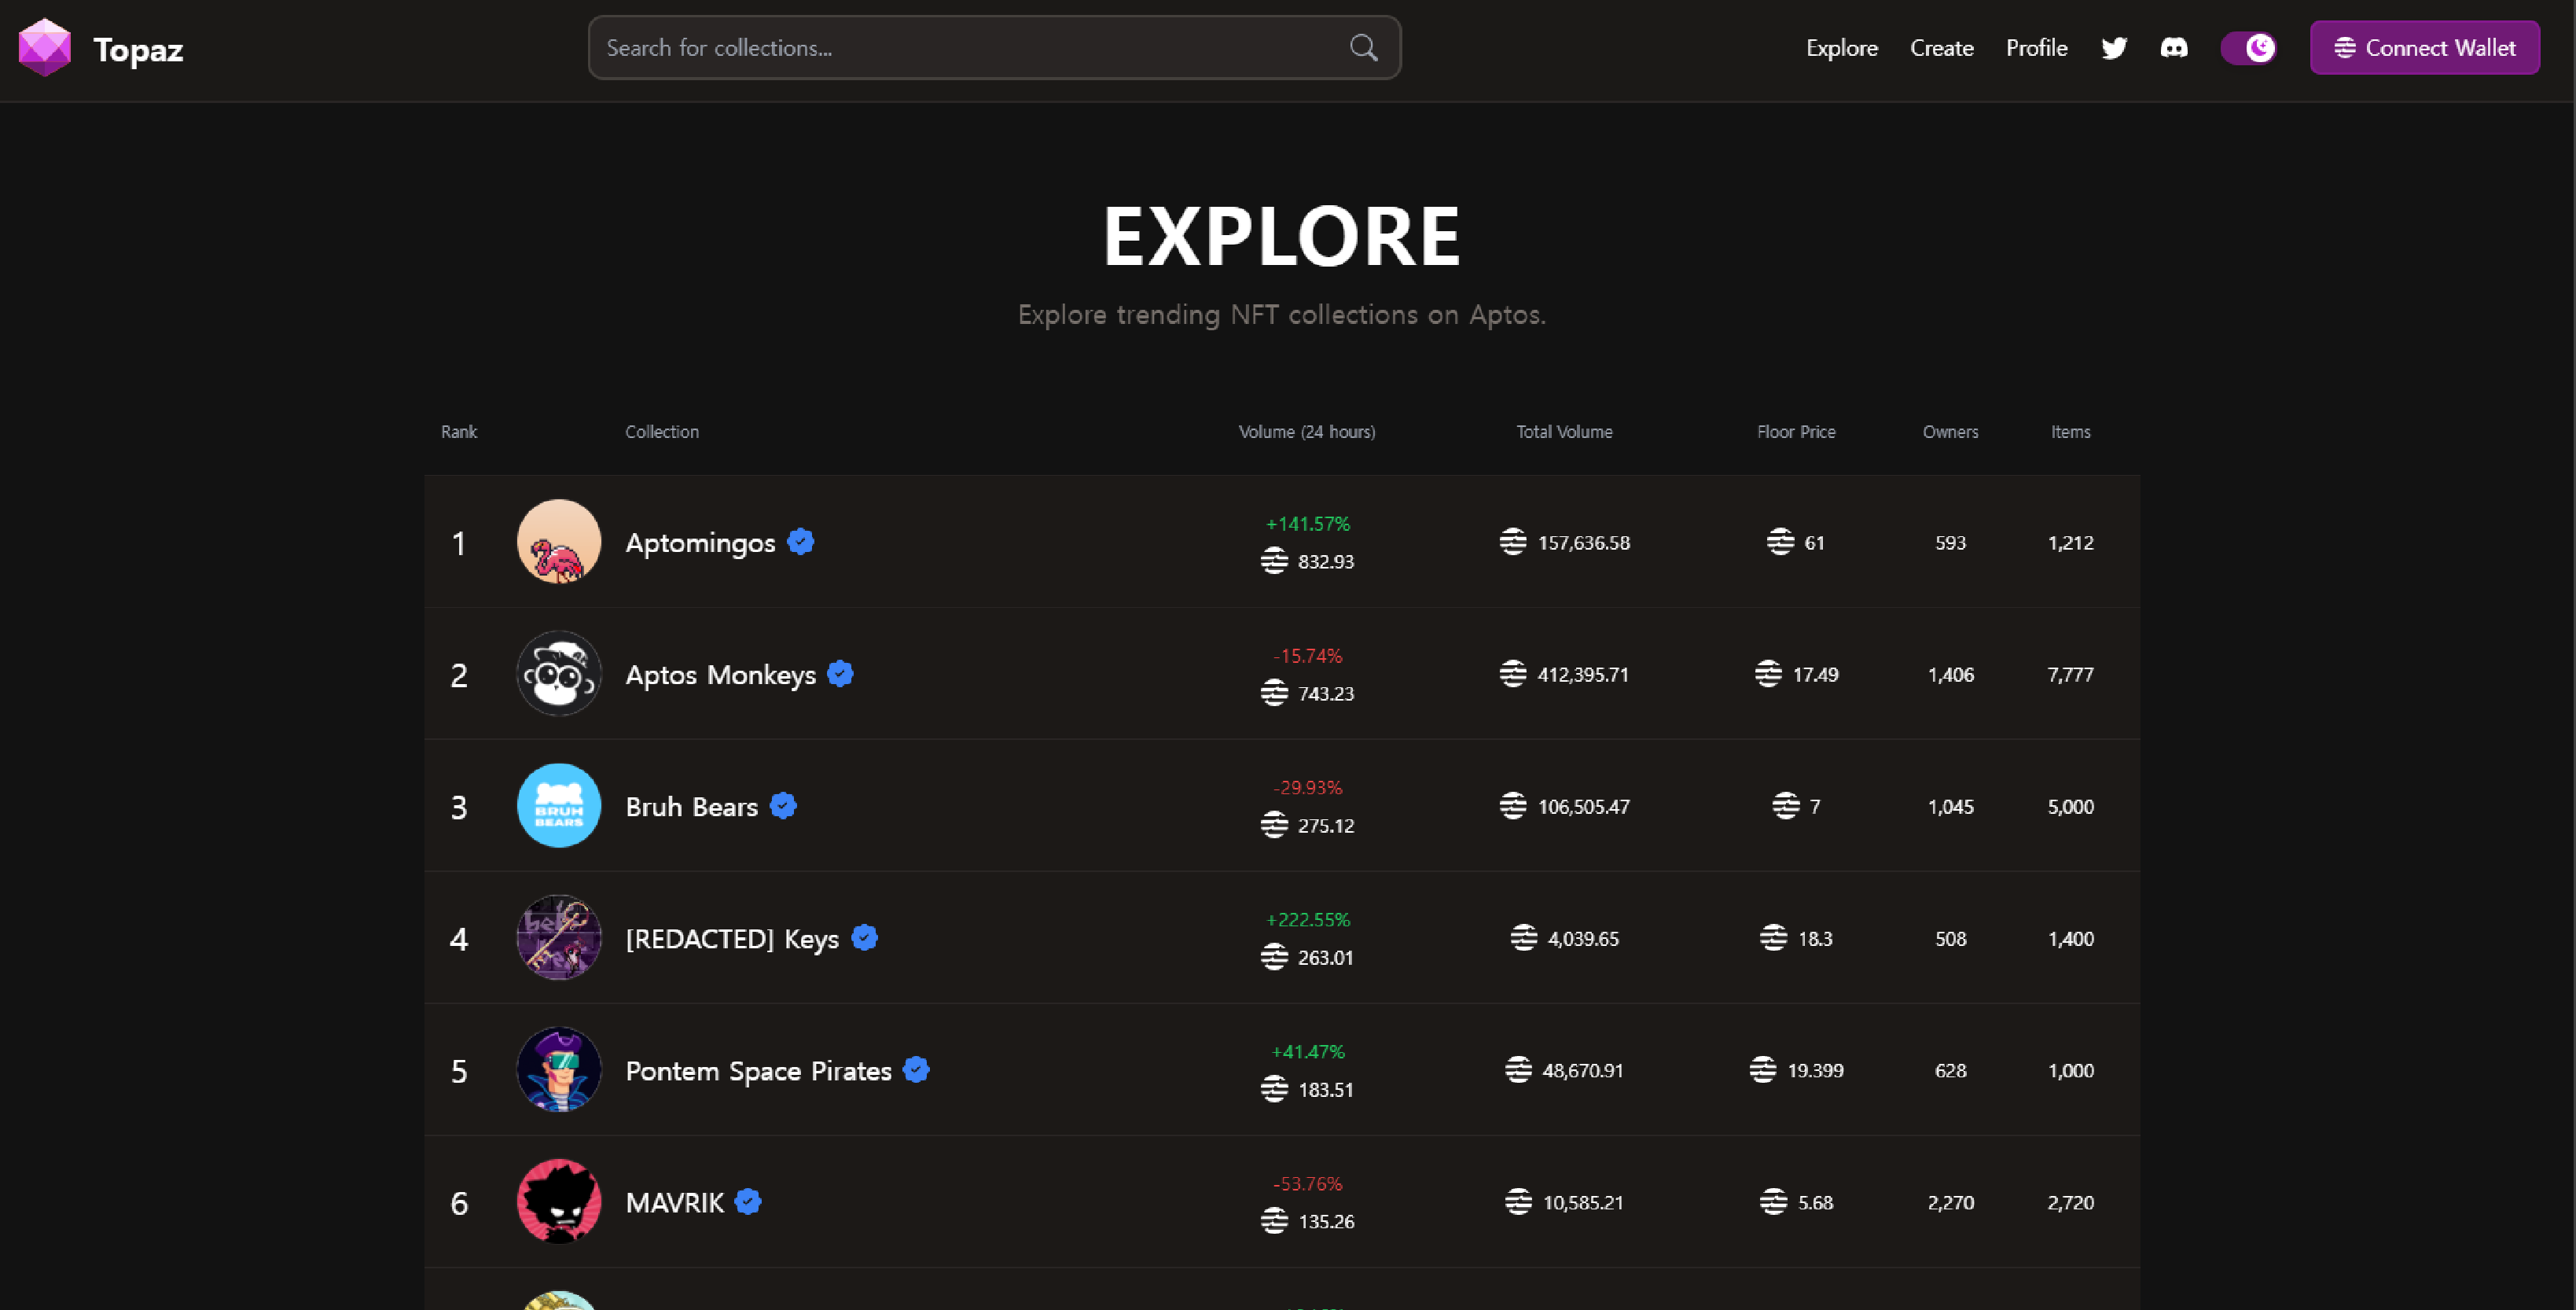Click the +141.57% change value
This screenshot has width=2576, height=1310.
[x=1307, y=524]
